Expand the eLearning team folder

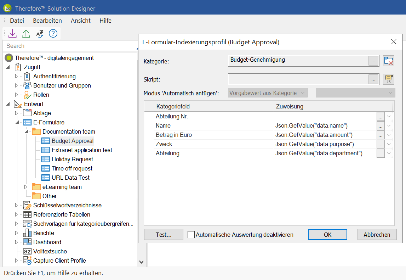tap(25, 187)
